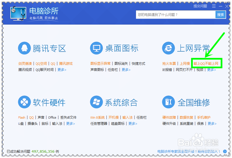Click the Windows logo system icon
This screenshot has width=232, height=158.
click(x=97, y=102)
